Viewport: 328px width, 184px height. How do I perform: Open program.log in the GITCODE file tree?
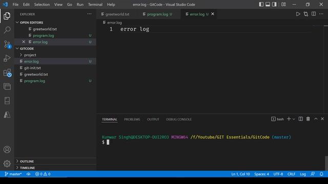tap(55, 81)
